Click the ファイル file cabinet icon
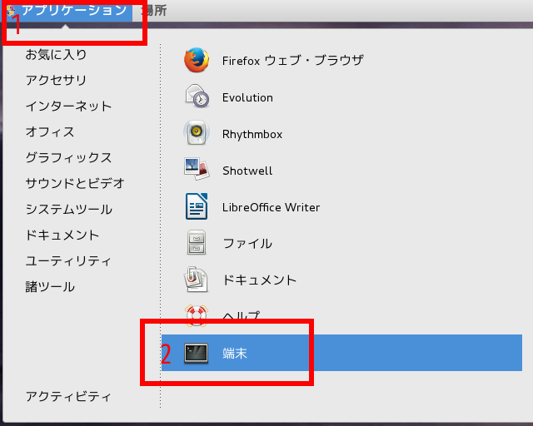This screenshot has height=426, width=533. 196,243
